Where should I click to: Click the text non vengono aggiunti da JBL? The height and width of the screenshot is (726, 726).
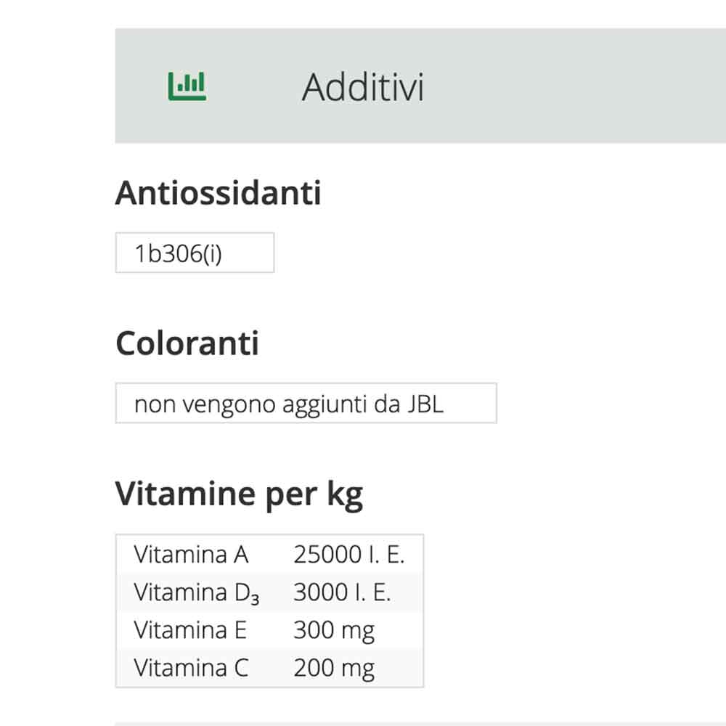click(x=306, y=404)
